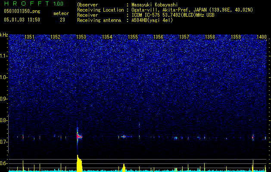
Task: Click the 1357 time marker
Action: (x=184, y=37)
